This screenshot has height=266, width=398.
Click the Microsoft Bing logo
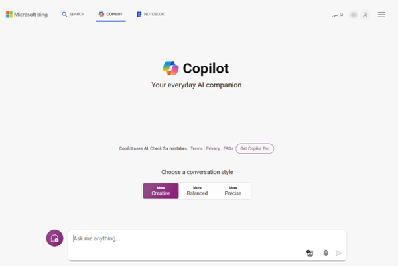(x=27, y=15)
